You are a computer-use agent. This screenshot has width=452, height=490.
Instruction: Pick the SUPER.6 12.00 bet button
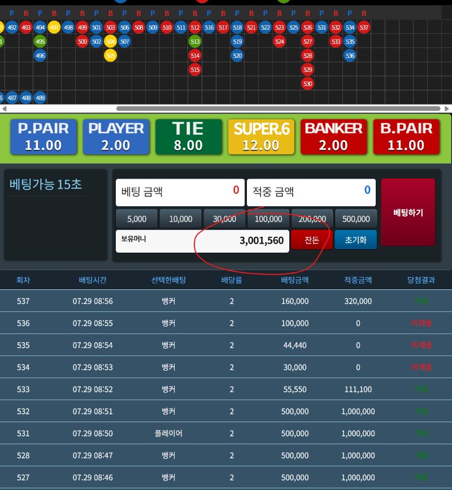coord(261,137)
